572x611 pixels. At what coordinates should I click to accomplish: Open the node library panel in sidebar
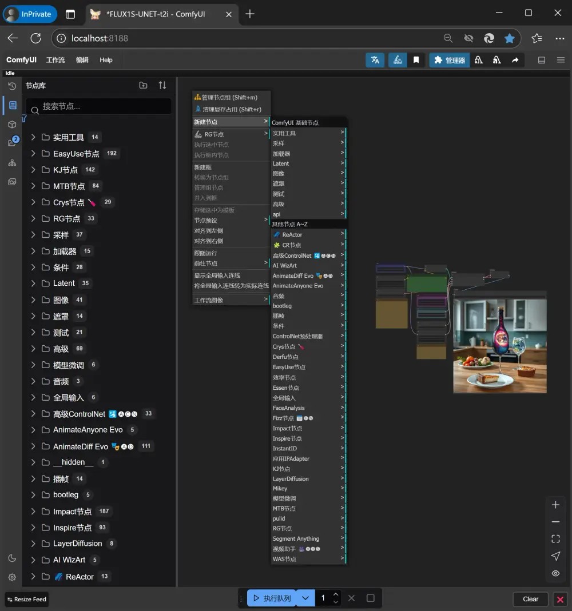(11, 105)
